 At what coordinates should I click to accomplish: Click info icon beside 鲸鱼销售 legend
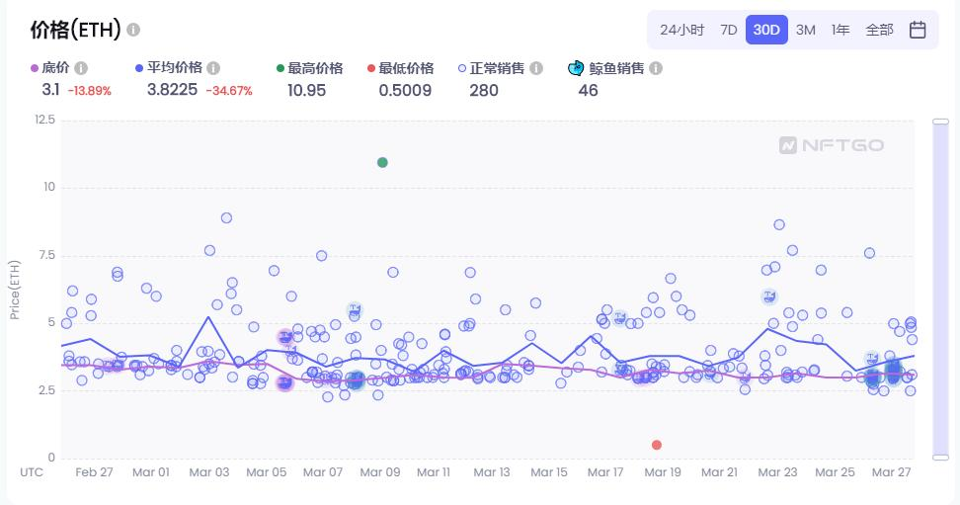[656, 68]
